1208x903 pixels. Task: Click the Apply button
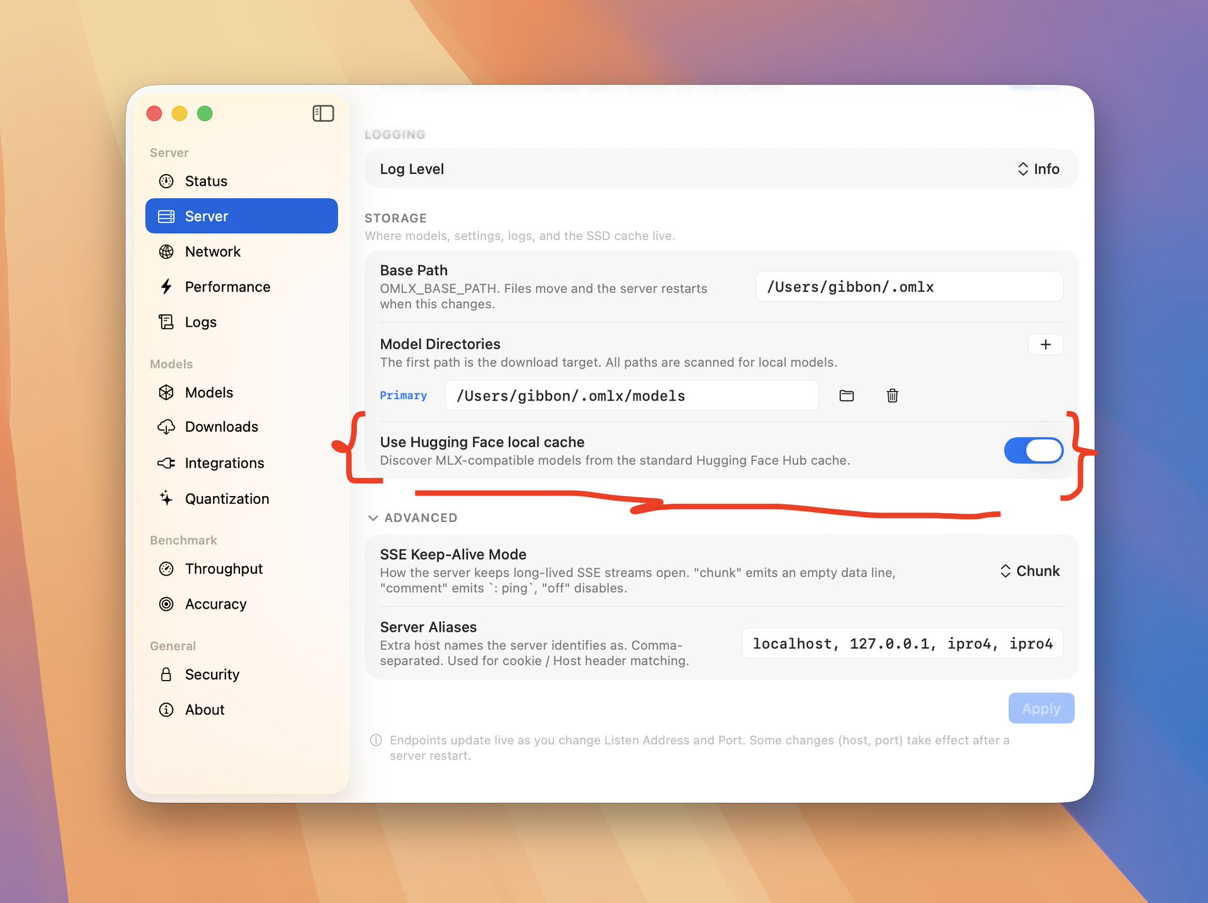coord(1041,708)
